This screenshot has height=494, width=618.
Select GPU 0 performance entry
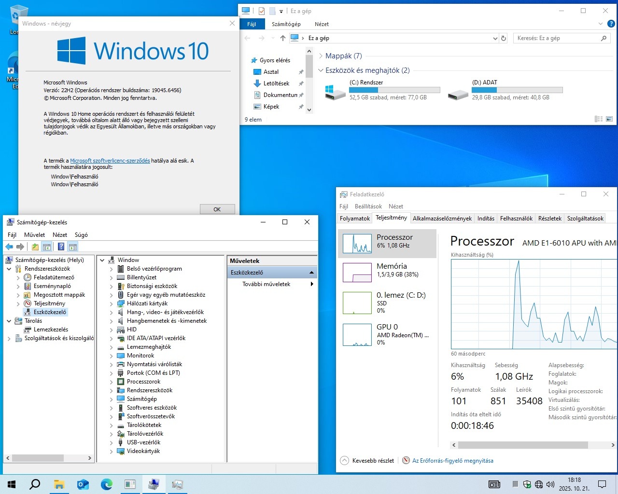[387, 334]
